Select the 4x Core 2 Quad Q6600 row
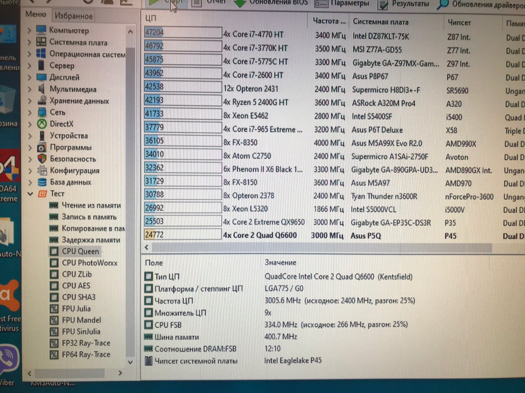 coord(334,236)
